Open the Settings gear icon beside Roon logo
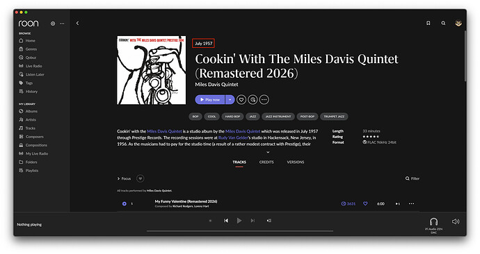Viewport: 480px width, 254px height. point(53,24)
